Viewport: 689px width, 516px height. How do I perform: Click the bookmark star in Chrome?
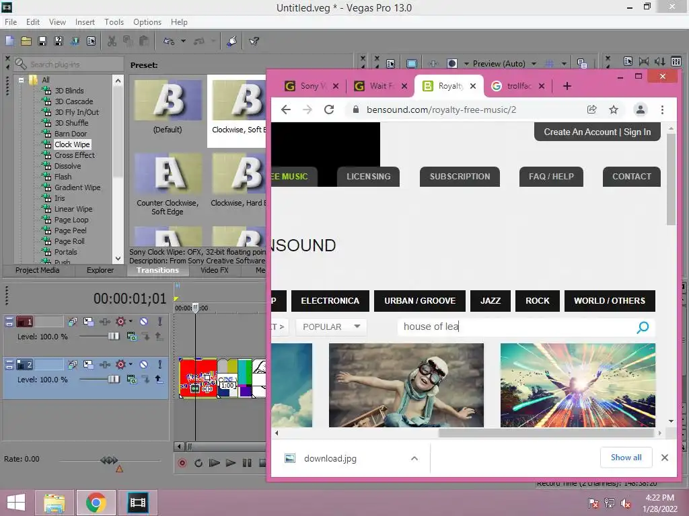click(x=614, y=110)
